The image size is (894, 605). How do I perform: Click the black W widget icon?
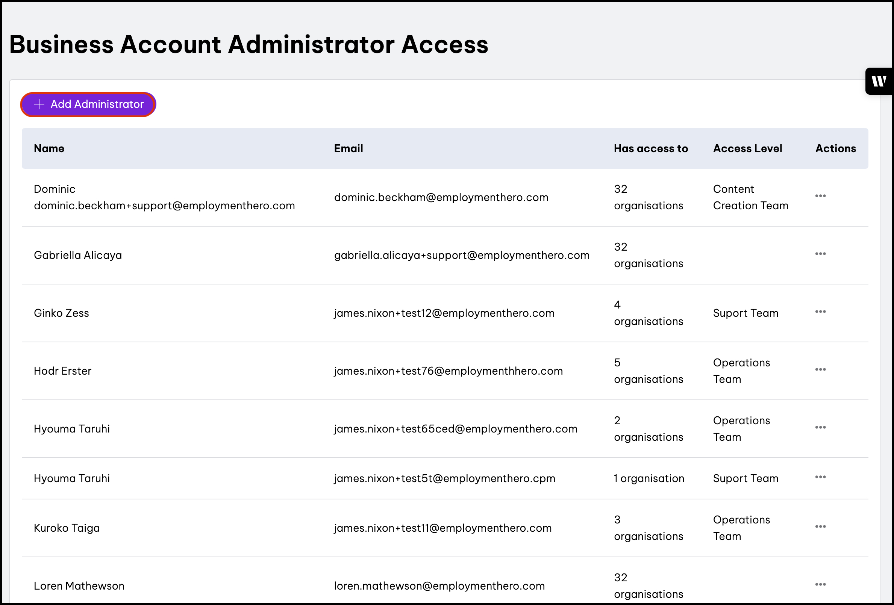click(879, 81)
